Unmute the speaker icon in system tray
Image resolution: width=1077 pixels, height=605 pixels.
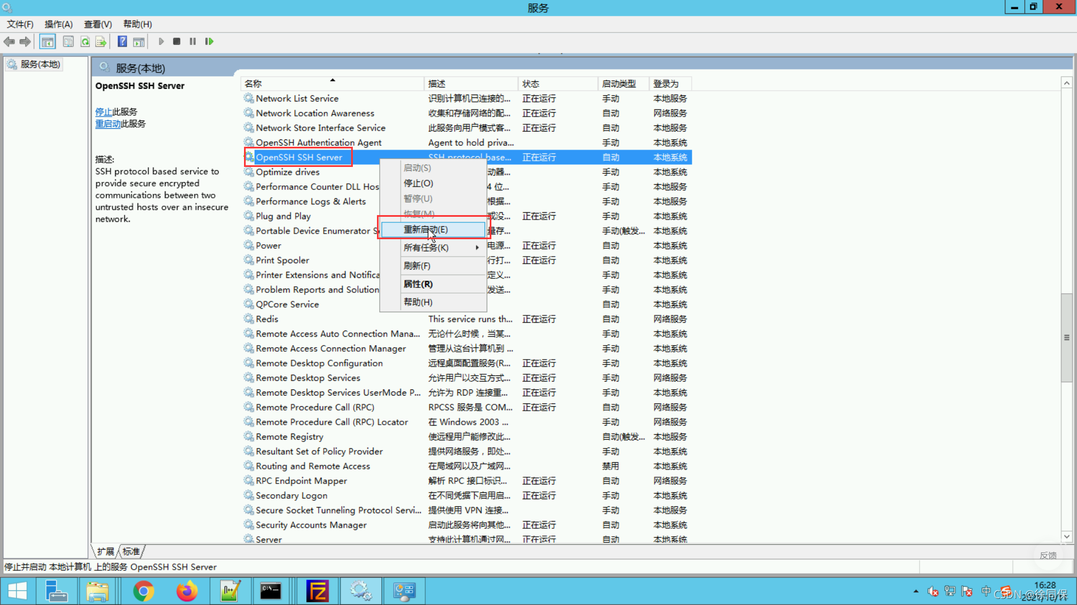(x=933, y=592)
